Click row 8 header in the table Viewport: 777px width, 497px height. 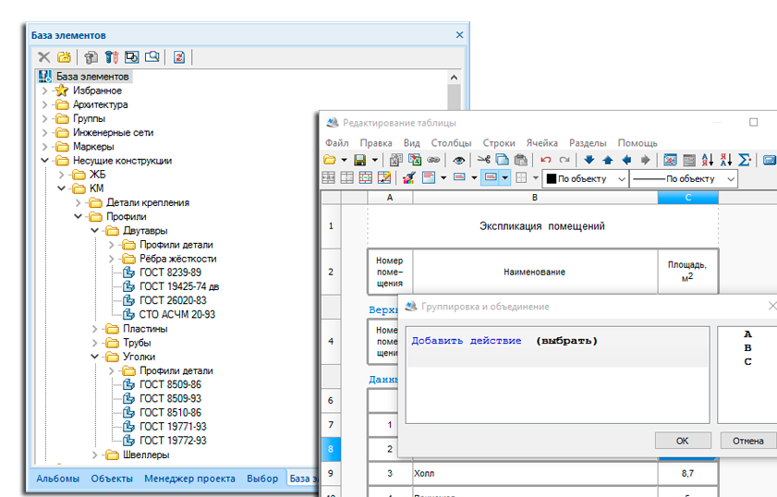[331, 450]
